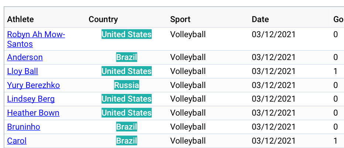Select Russia country tag for Yury Berezhko
344x148 pixels.
tap(127, 85)
